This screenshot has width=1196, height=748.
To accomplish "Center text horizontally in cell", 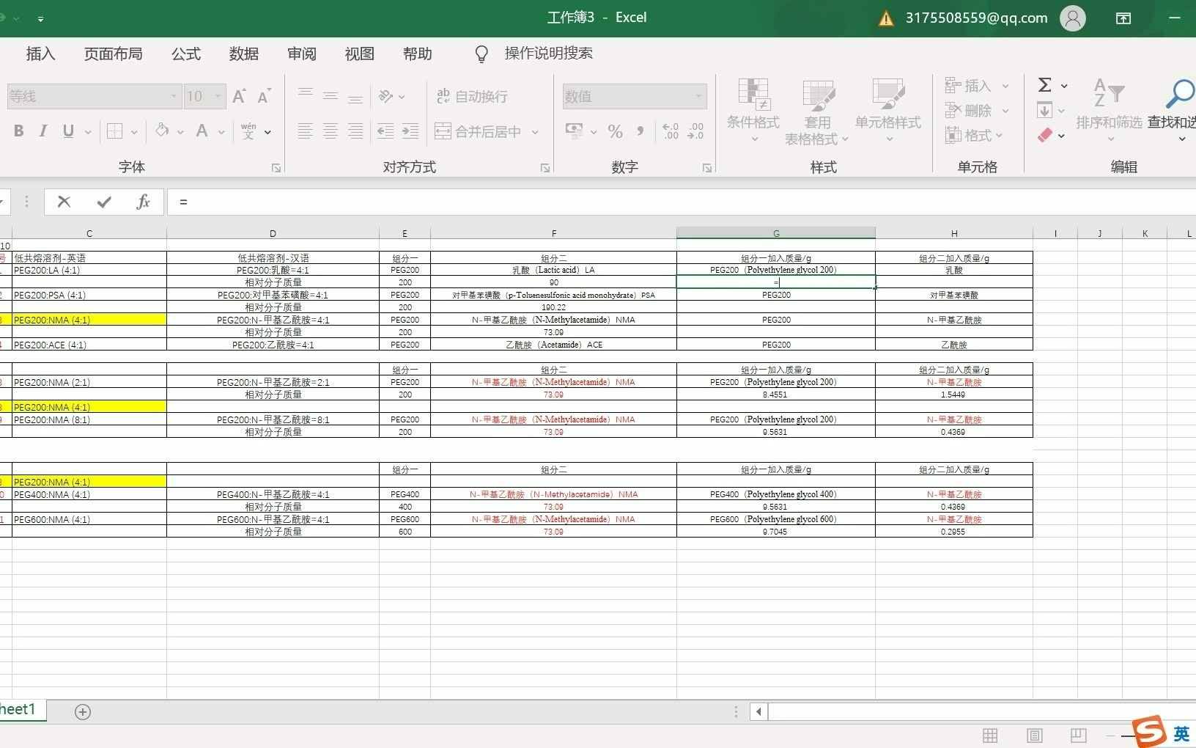I will [x=331, y=131].
